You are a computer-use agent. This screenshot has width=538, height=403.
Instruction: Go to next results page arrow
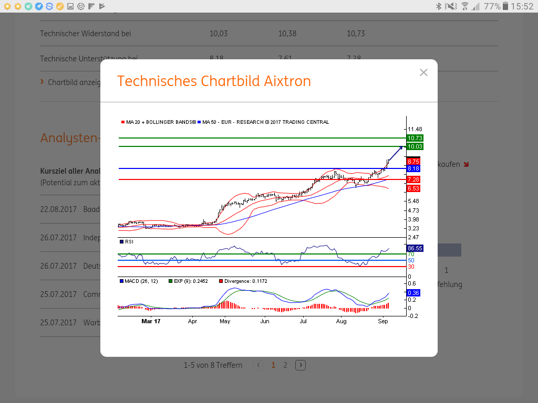click(301, 365)
